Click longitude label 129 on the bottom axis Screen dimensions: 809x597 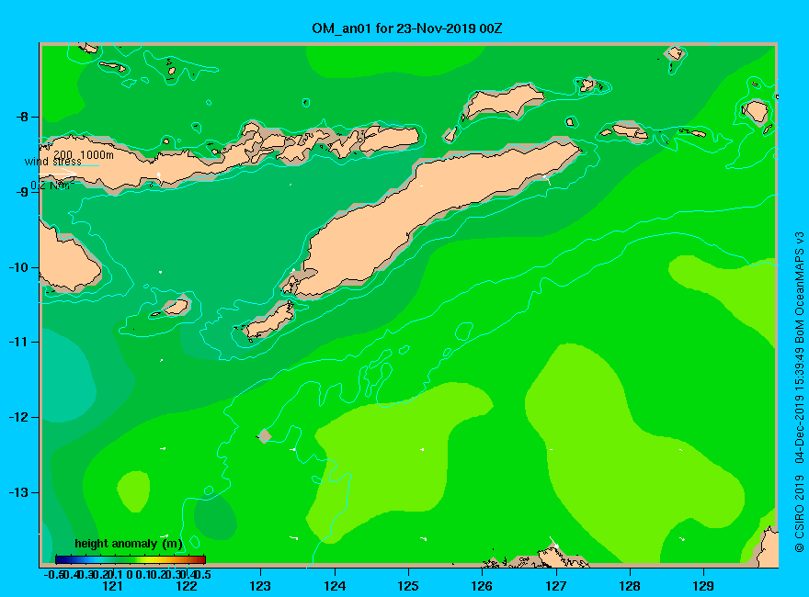pyautogui.click(x=704, y=586)
